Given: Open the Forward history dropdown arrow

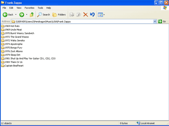Looking at the screenshot, I should coord(27,15).
